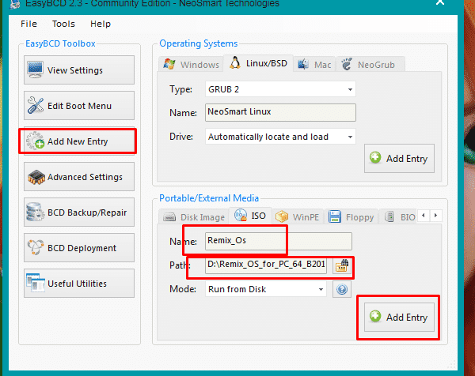
Task: Click the floppy disk icon on Floppy tab
Action: point(335,216)
